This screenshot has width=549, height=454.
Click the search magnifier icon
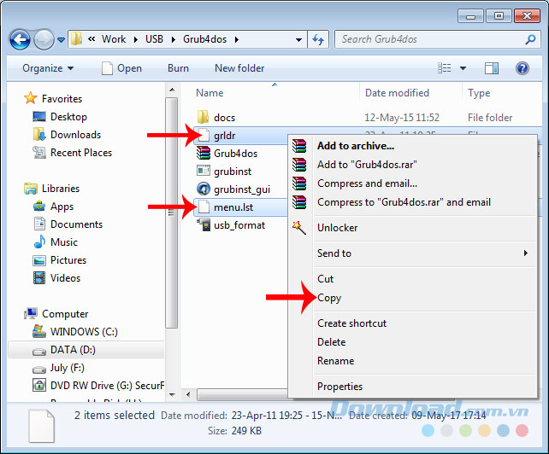tap(530, 39)
